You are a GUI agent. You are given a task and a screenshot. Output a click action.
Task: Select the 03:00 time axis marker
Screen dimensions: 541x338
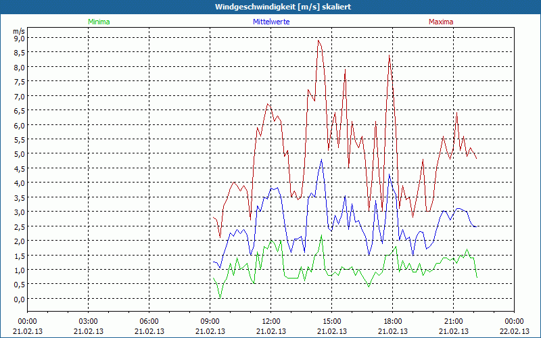pos(88,321)
